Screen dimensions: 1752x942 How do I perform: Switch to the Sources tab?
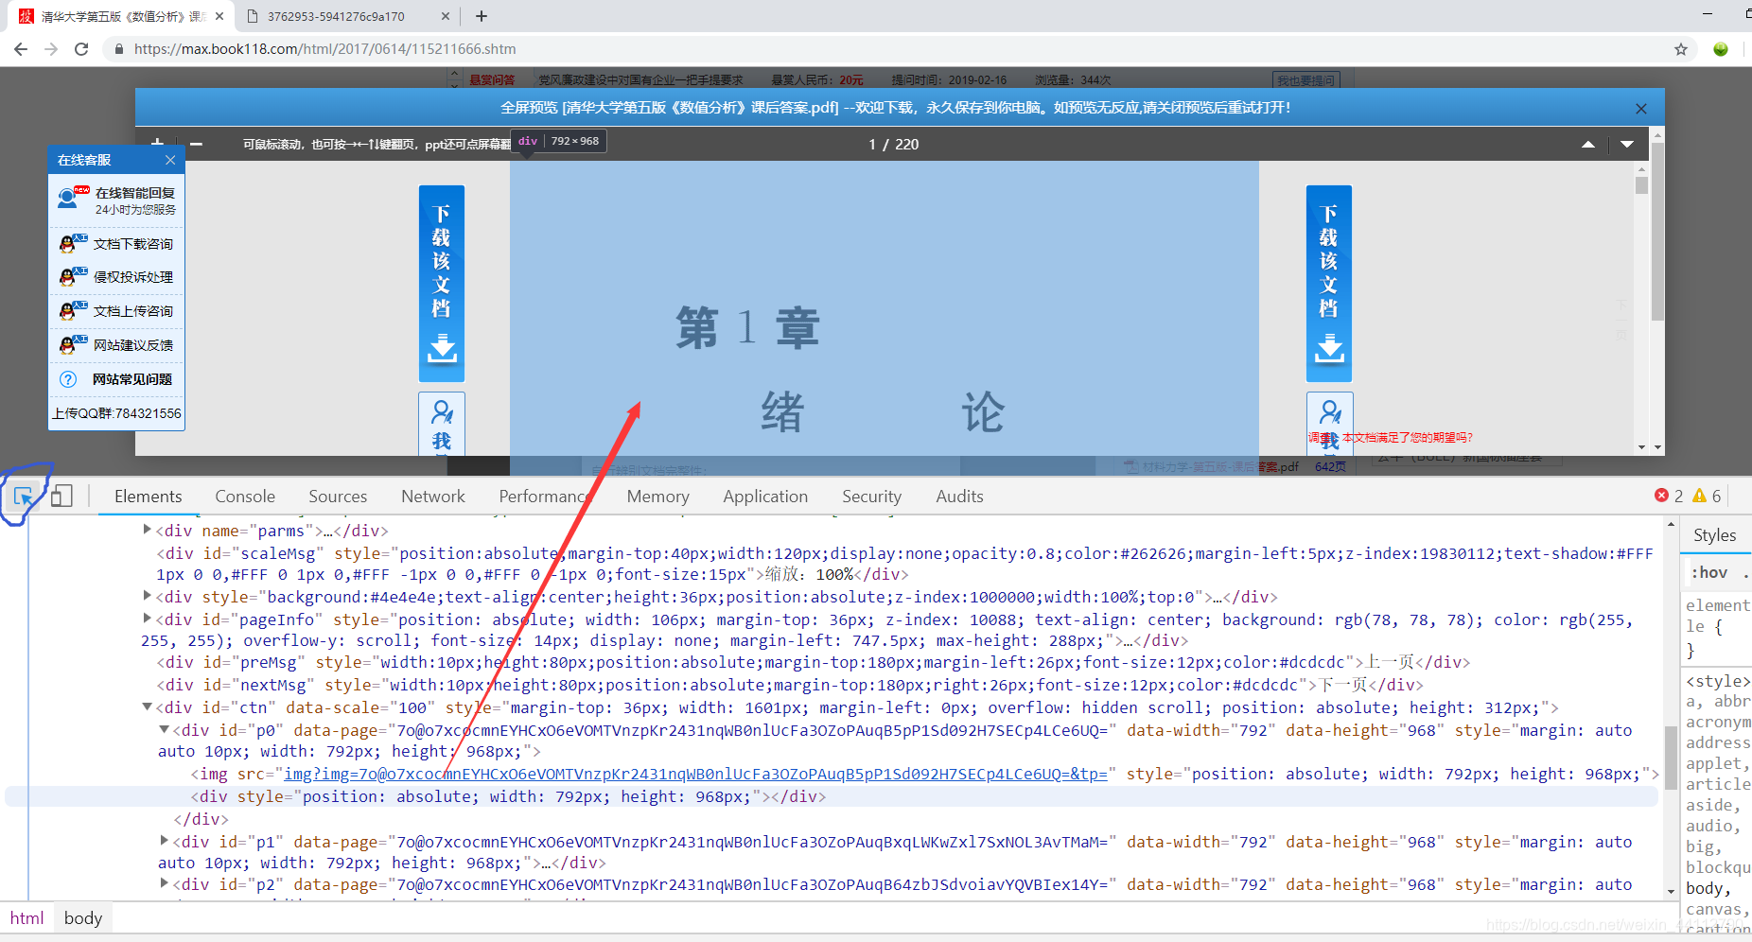(x=338, y=497)
